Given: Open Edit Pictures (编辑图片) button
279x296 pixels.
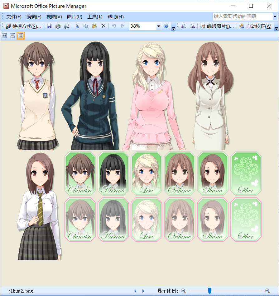Looking at the screenshot, I should tap(217, 26).
